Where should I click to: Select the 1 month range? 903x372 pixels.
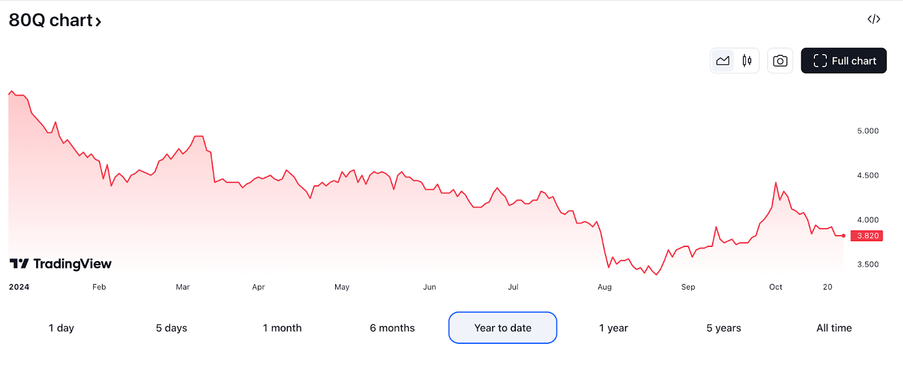282,328
